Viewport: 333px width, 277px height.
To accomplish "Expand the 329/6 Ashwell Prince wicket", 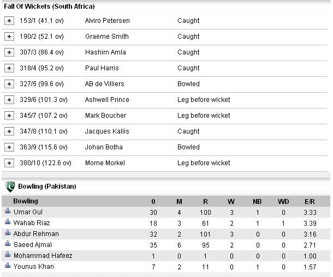I will point(9,100).
